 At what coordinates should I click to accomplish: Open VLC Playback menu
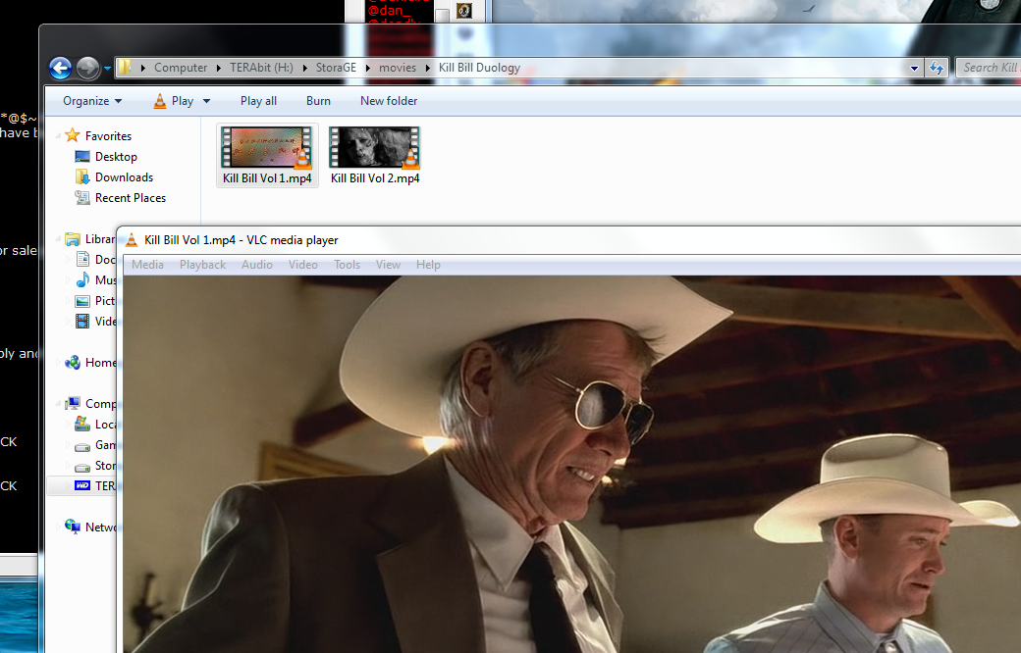click(x=202, y=265)
